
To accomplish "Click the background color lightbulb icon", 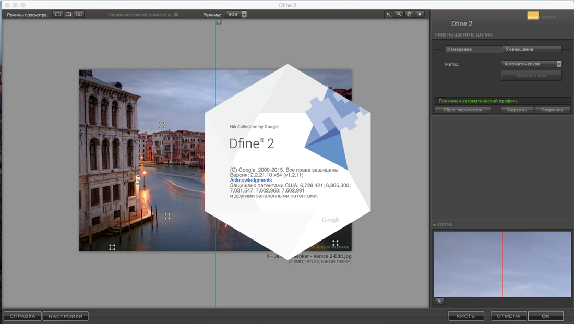I will tap(420, 14).
